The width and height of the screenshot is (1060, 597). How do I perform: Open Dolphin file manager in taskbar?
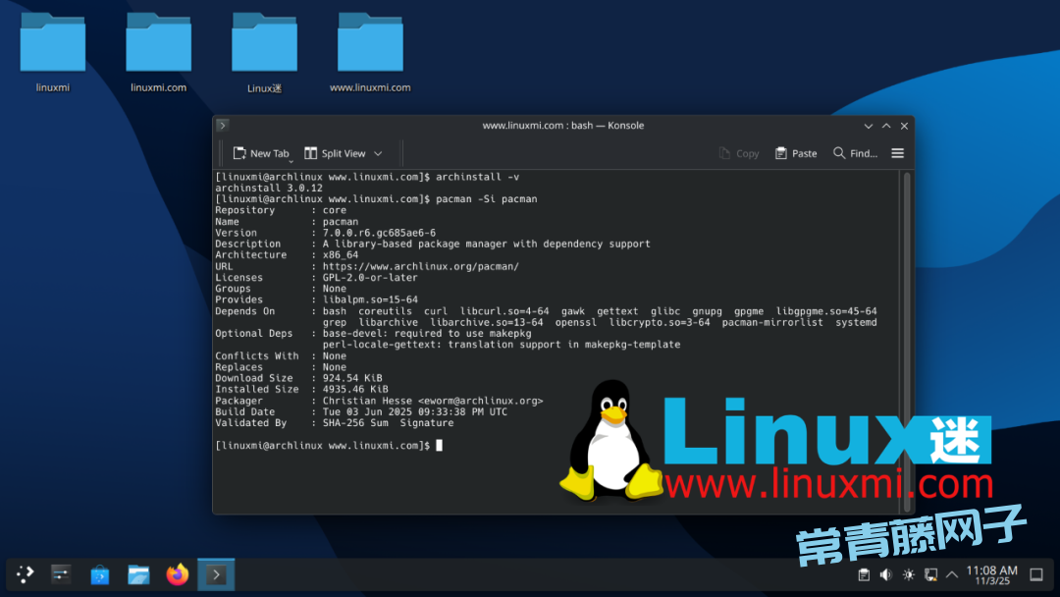(x=138, y=574)
